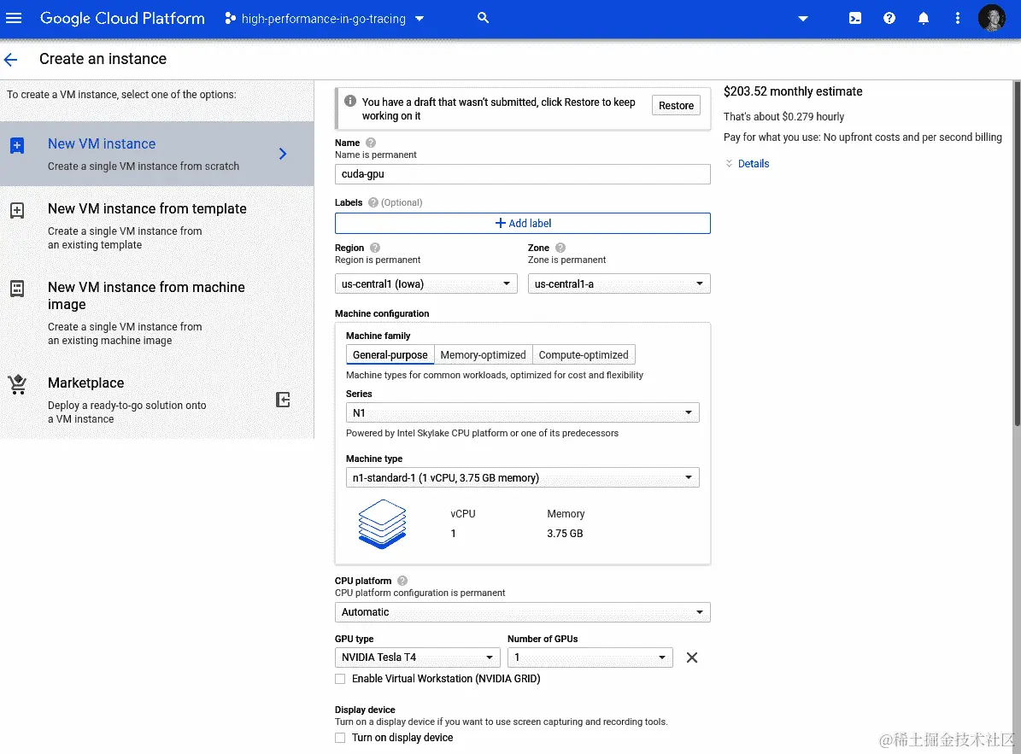Click the page vertical scrollbar
1021x754 pixels.
(x=1017, y=254)
